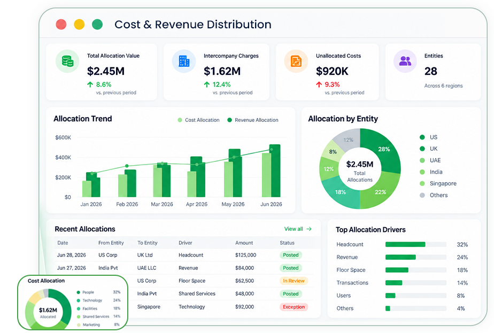Click the 32% value for Headcount driver
Image resolution: width=494 pixels, height=333 pixels.
(x=462, y=244)
